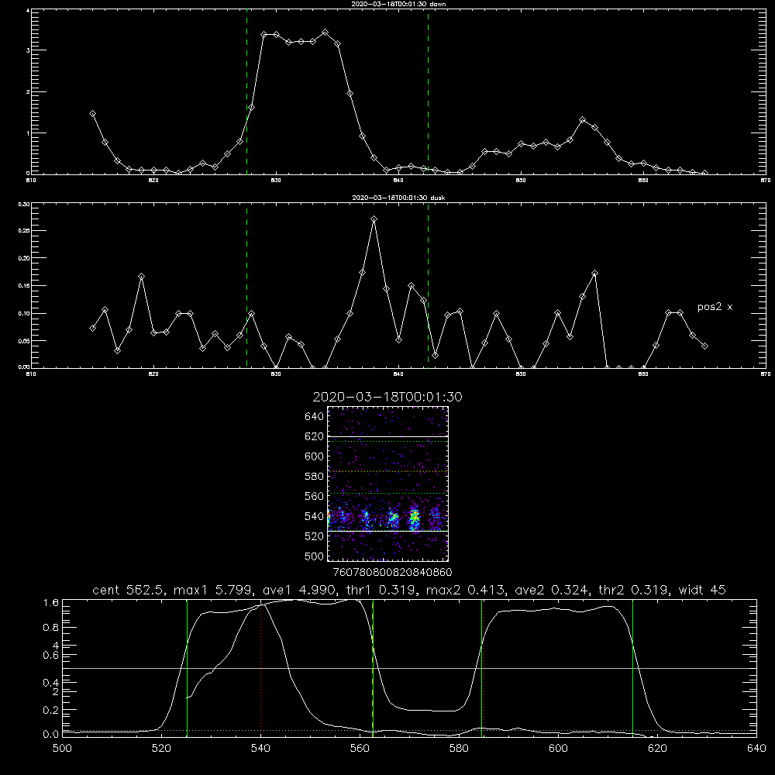Click the highest diamond point in dawn plot

tap(325, 32)
